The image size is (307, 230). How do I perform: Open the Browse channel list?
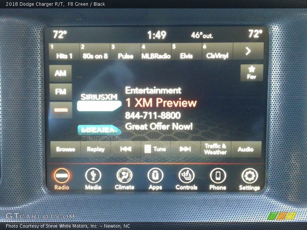(x=66, y=149)
